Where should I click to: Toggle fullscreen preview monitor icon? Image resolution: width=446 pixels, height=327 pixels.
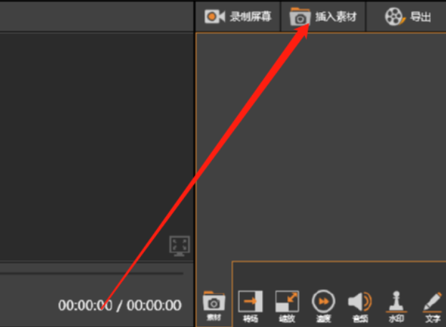[180, 245]
